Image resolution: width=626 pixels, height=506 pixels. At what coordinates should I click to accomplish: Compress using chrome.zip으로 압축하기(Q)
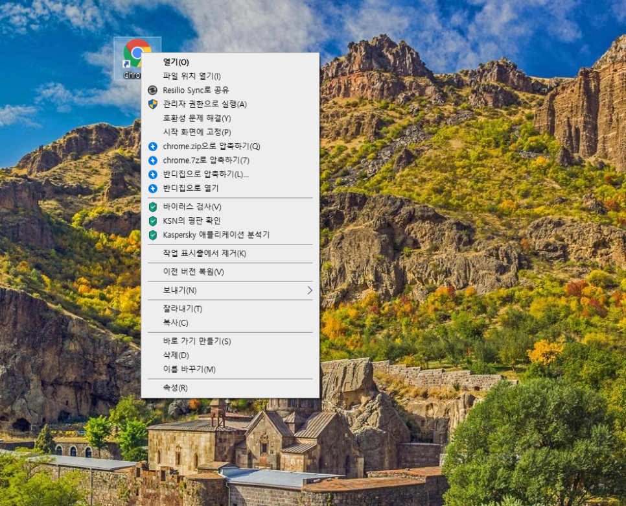[x=230, y=146]
